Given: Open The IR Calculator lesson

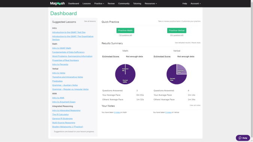Looking at the screenshot, I should pos(60,114).
